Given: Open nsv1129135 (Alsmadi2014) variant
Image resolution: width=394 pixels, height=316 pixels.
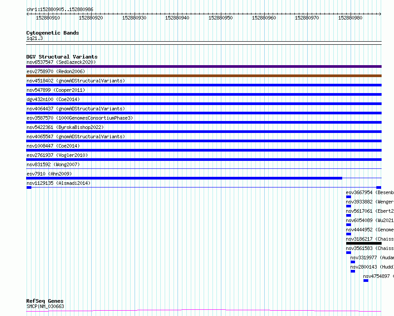Looking at the screenshot, I should point(58,183).
